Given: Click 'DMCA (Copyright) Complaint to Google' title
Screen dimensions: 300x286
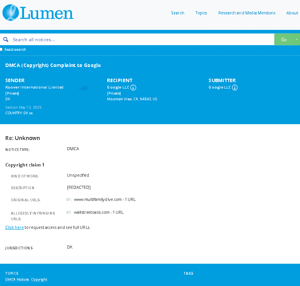Looking at the screenshot, I should 53,65.
